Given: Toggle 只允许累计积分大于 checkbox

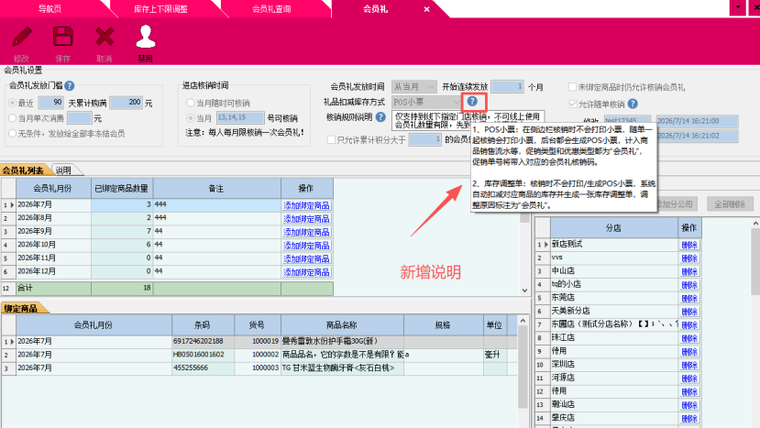Looking at the screenshot, I should click(331, 139).
